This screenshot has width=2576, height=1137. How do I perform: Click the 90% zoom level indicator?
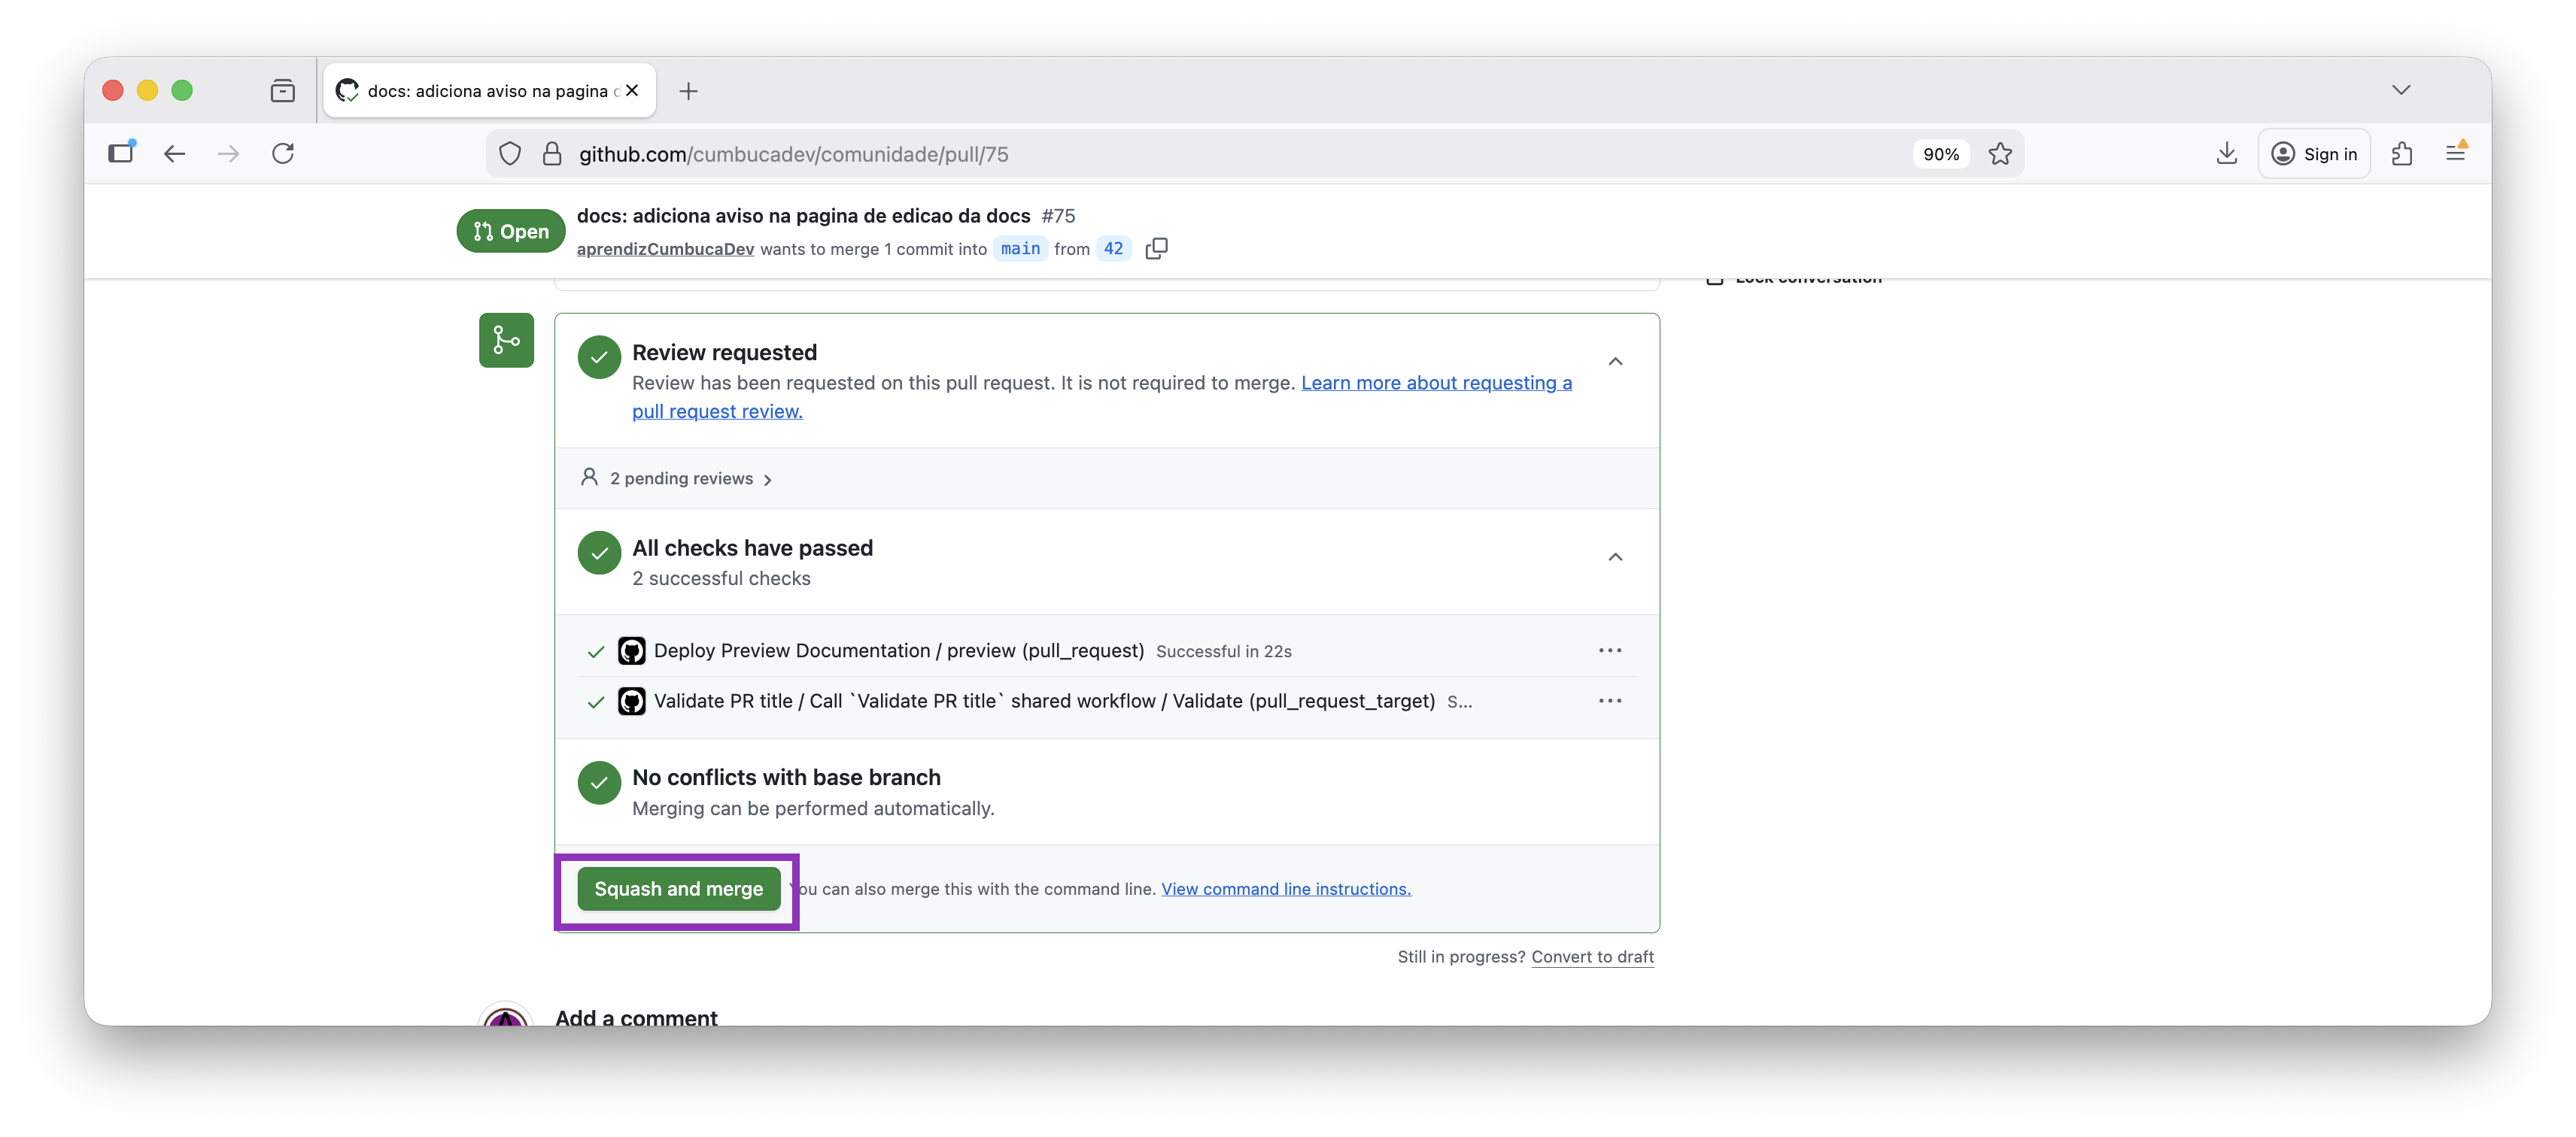pyautogui.click(x=1940, y=154)
